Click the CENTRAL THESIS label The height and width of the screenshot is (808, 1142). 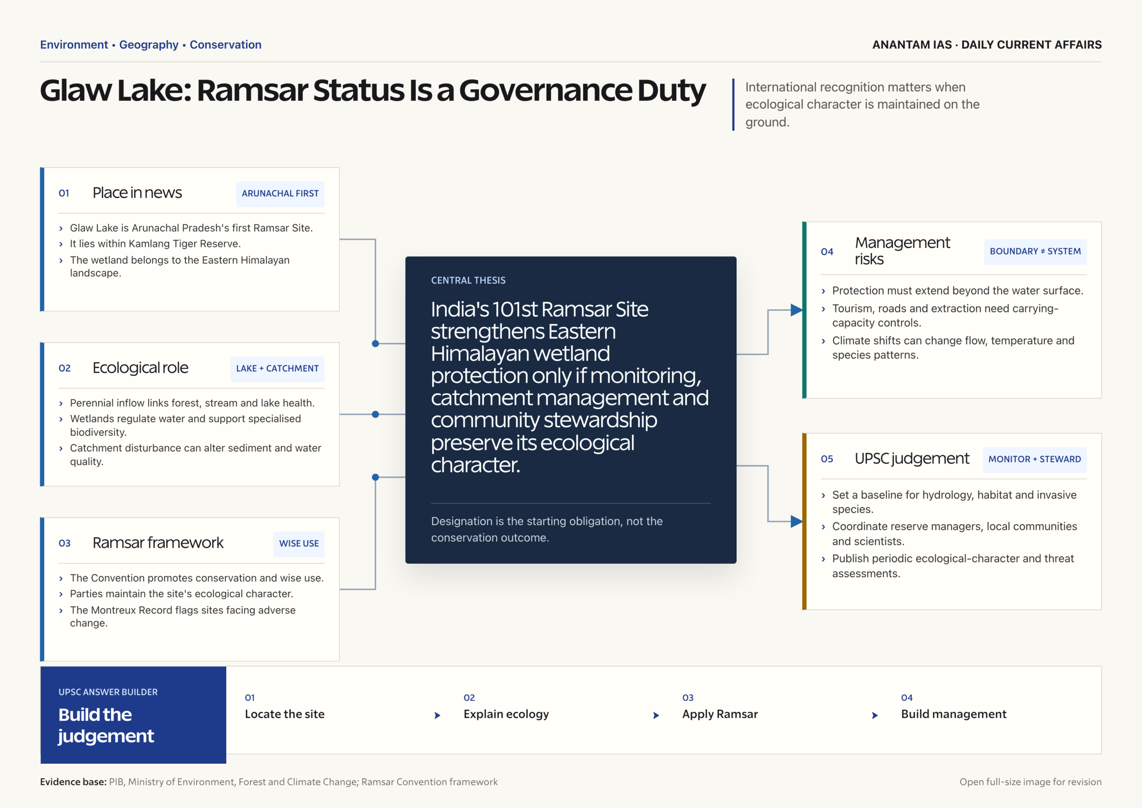coord(468,280)
